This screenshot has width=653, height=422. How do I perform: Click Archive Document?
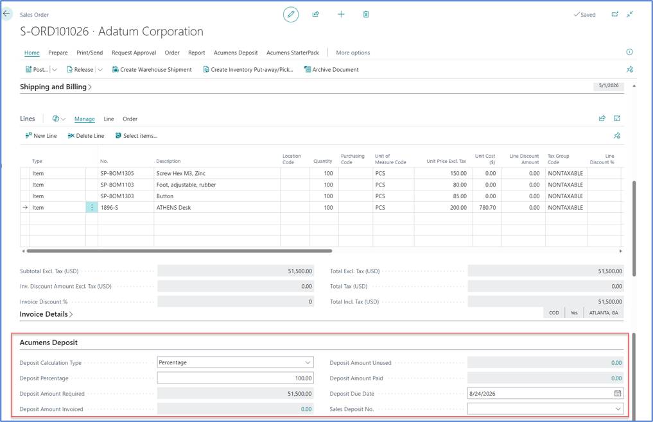tap(331, 69)
